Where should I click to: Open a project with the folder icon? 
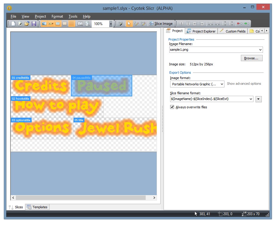[27, 24]
